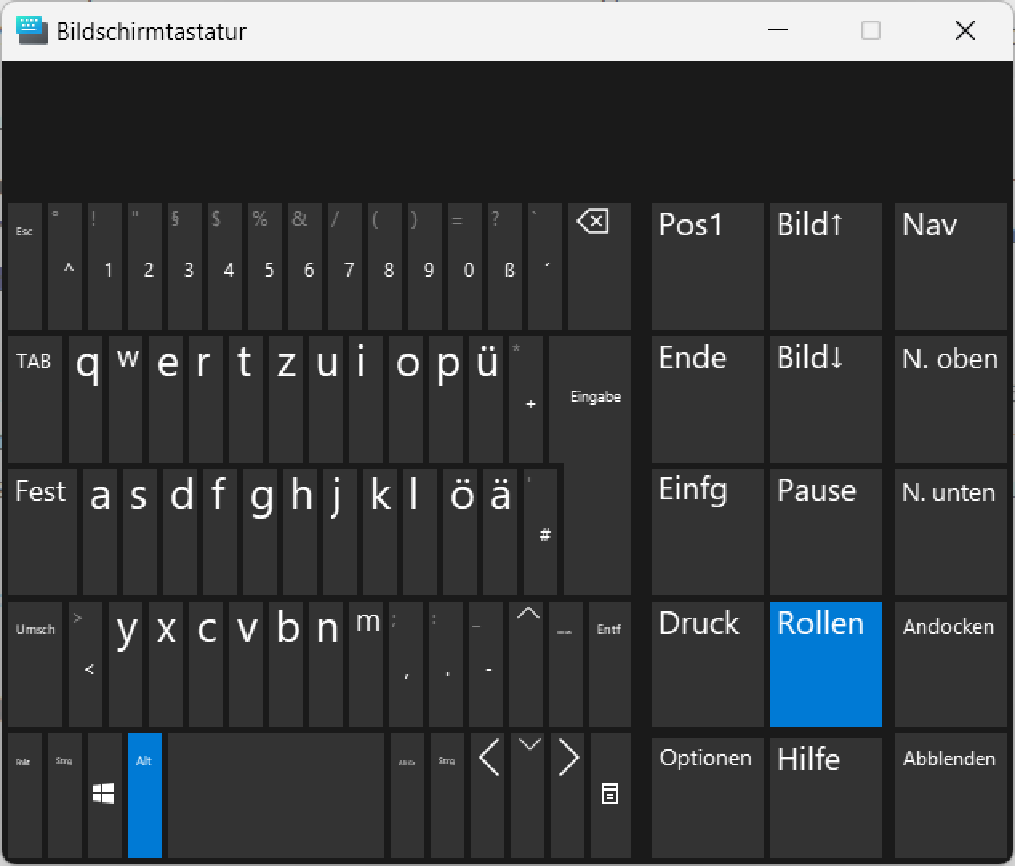The image size is (1015, 866).
Task: Toggle the AltGr modifier key
Action: 407,796
